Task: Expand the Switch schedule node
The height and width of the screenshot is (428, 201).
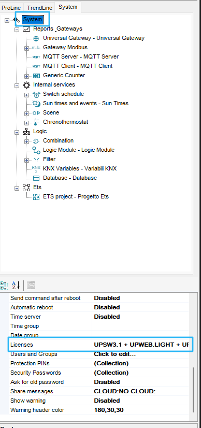Action: click(x=26, y=95)
